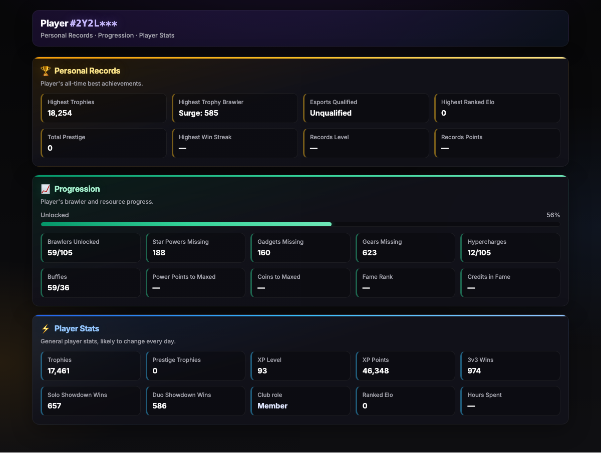The width and height of the screenshot is (601, 453).
Task: Select the Highest Trophies card
Action: click(104, 108)
